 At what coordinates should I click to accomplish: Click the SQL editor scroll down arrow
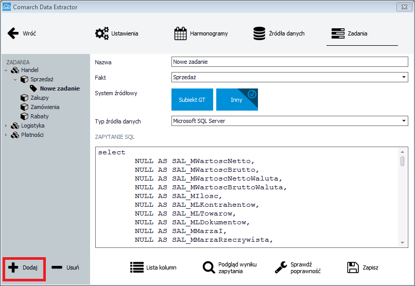tap(402, 243)
